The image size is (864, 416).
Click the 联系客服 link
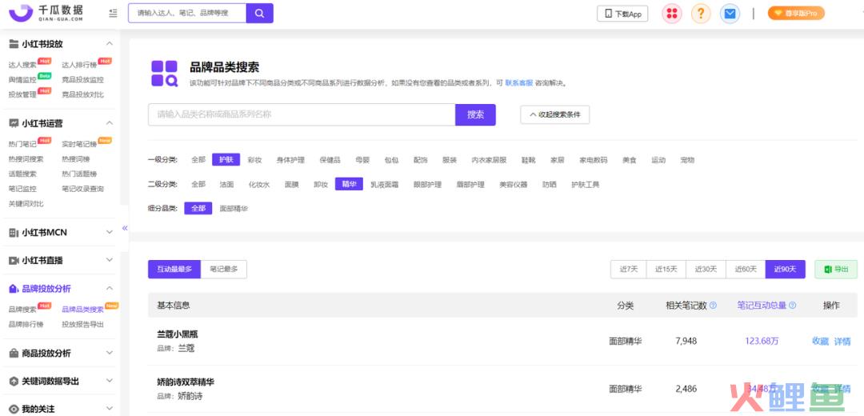coord(518,83)
